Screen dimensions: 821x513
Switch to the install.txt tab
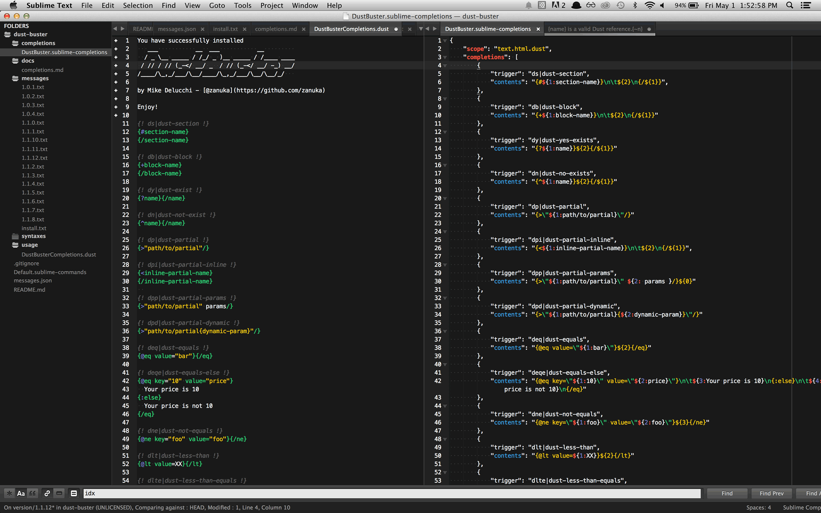click(225, 29)
